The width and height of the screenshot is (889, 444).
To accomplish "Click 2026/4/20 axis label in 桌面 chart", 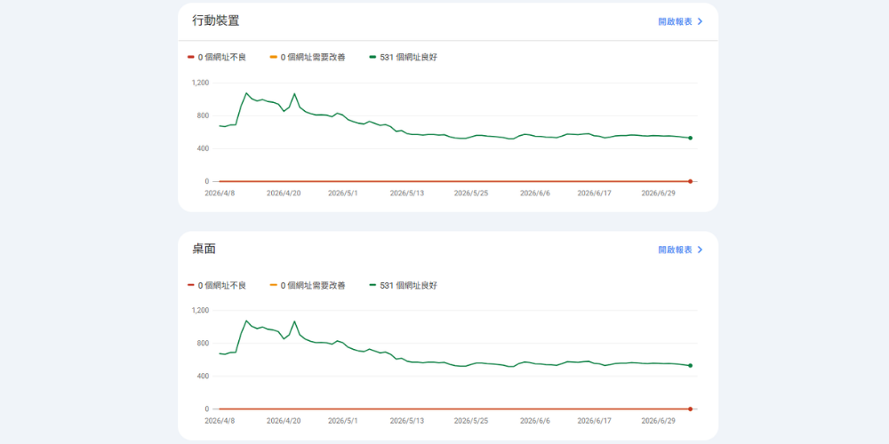I will pos(284,421).
